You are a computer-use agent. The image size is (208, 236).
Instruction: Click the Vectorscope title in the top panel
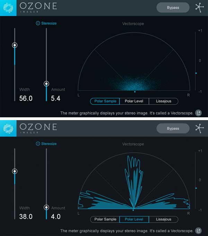tap(133, 24)
